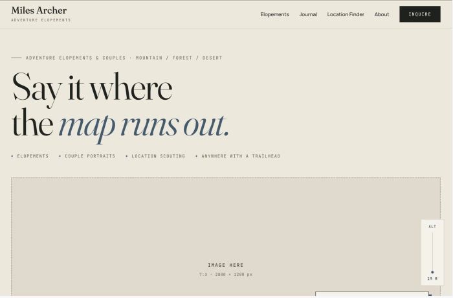The width and height of the screenshot is (453, 298).
Task: Go to the Journal page
Action: click(x=308, y=14)
